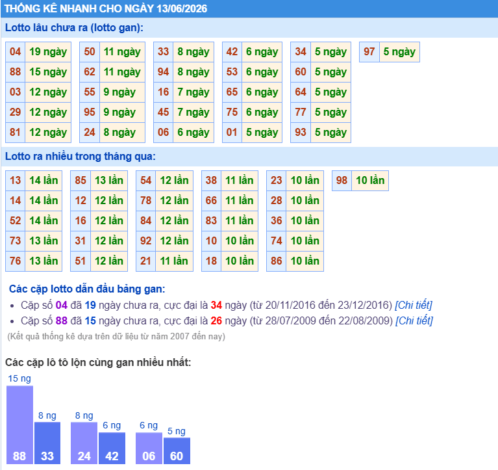This screenshot has width=498, height=470.
Task: Select number 06 in gan table
Action: [163, 132]
